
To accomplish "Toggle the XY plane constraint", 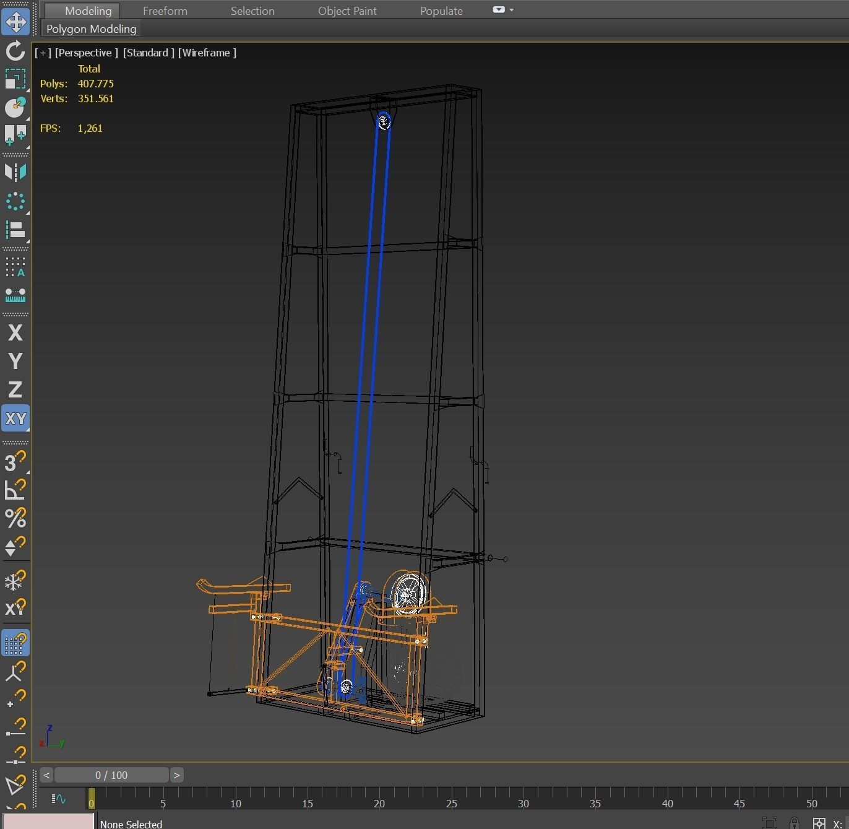I will (x=15, y=419).
